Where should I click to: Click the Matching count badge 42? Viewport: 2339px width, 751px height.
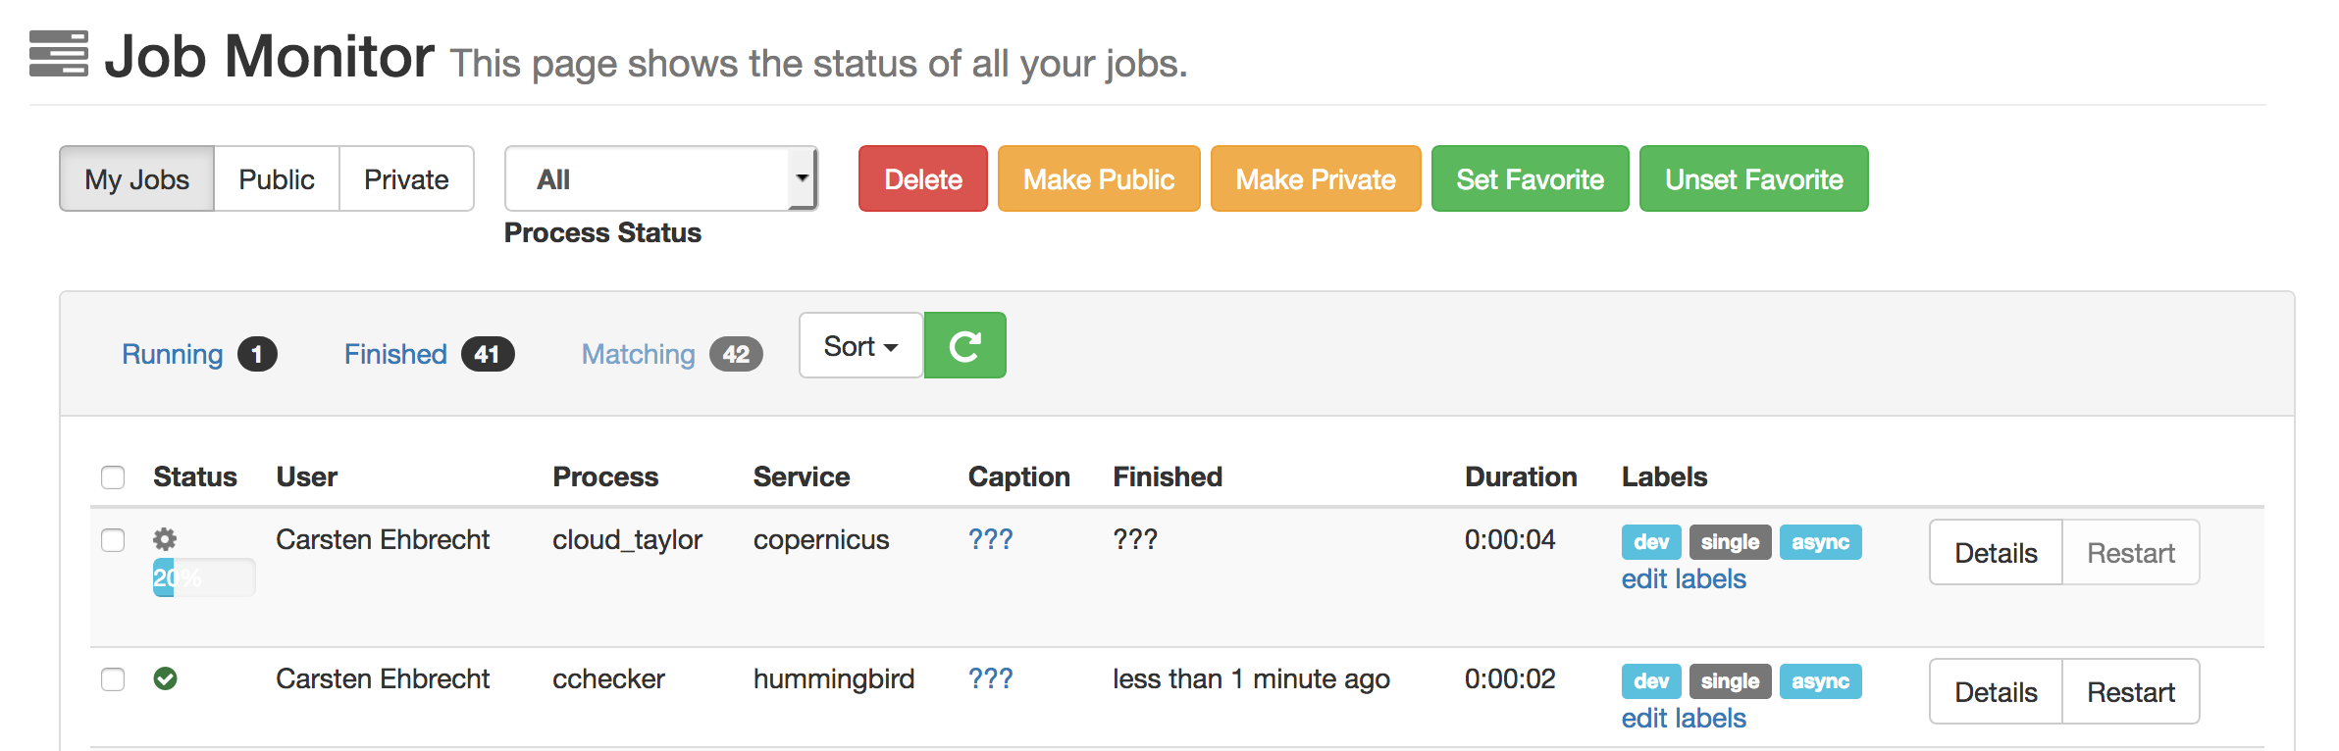(736, 354)
